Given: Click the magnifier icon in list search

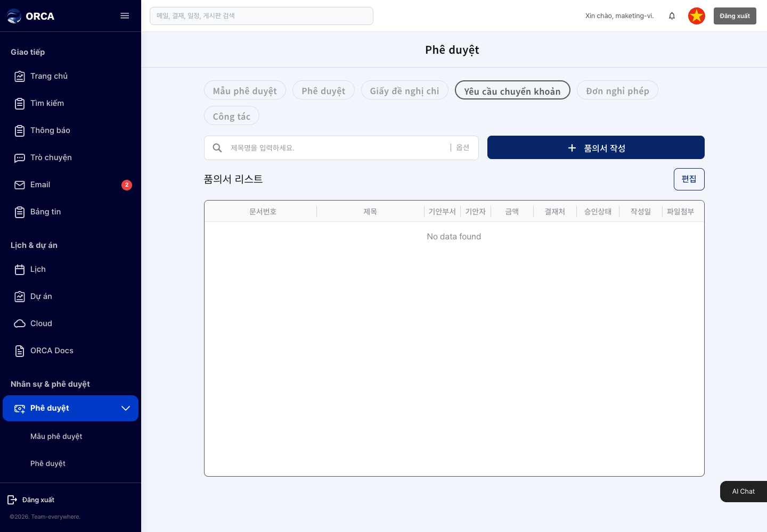Looking at the screenshot, I should coord(217,148).
